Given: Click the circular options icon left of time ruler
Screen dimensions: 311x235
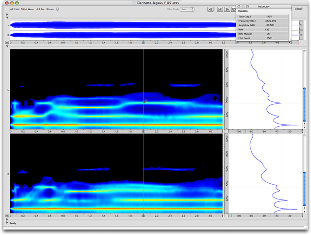Looking at the screenshot, I should 7,42.
